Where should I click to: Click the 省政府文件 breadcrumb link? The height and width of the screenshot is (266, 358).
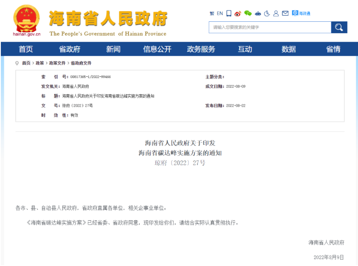(x=81, y=63)
